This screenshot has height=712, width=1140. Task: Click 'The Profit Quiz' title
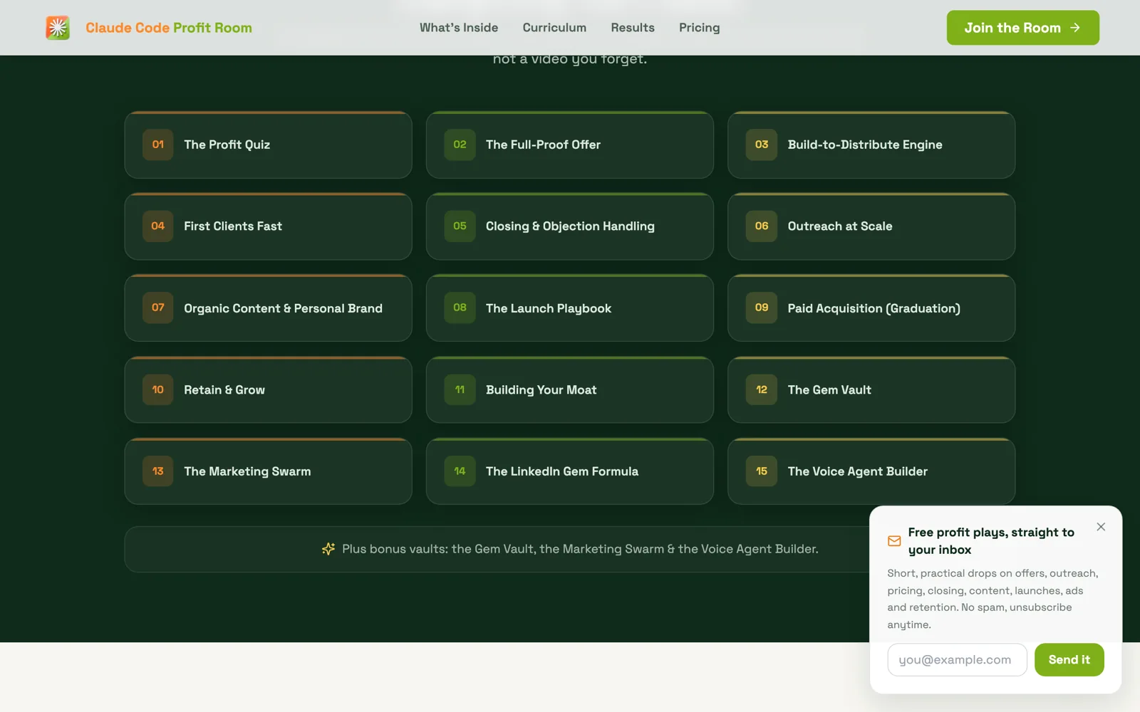coord(227,145)
